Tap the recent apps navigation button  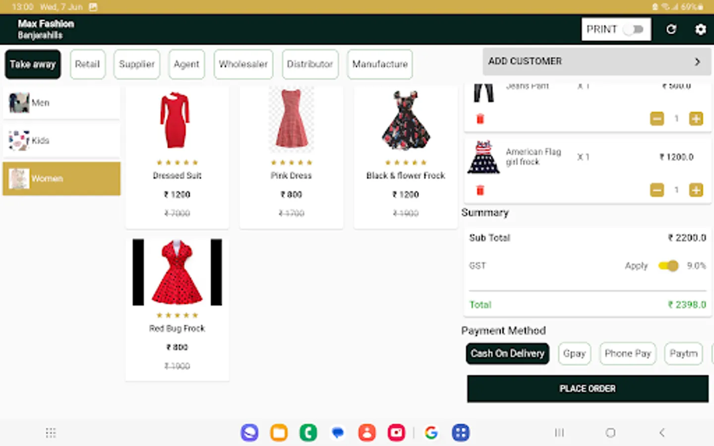[559, 433]
